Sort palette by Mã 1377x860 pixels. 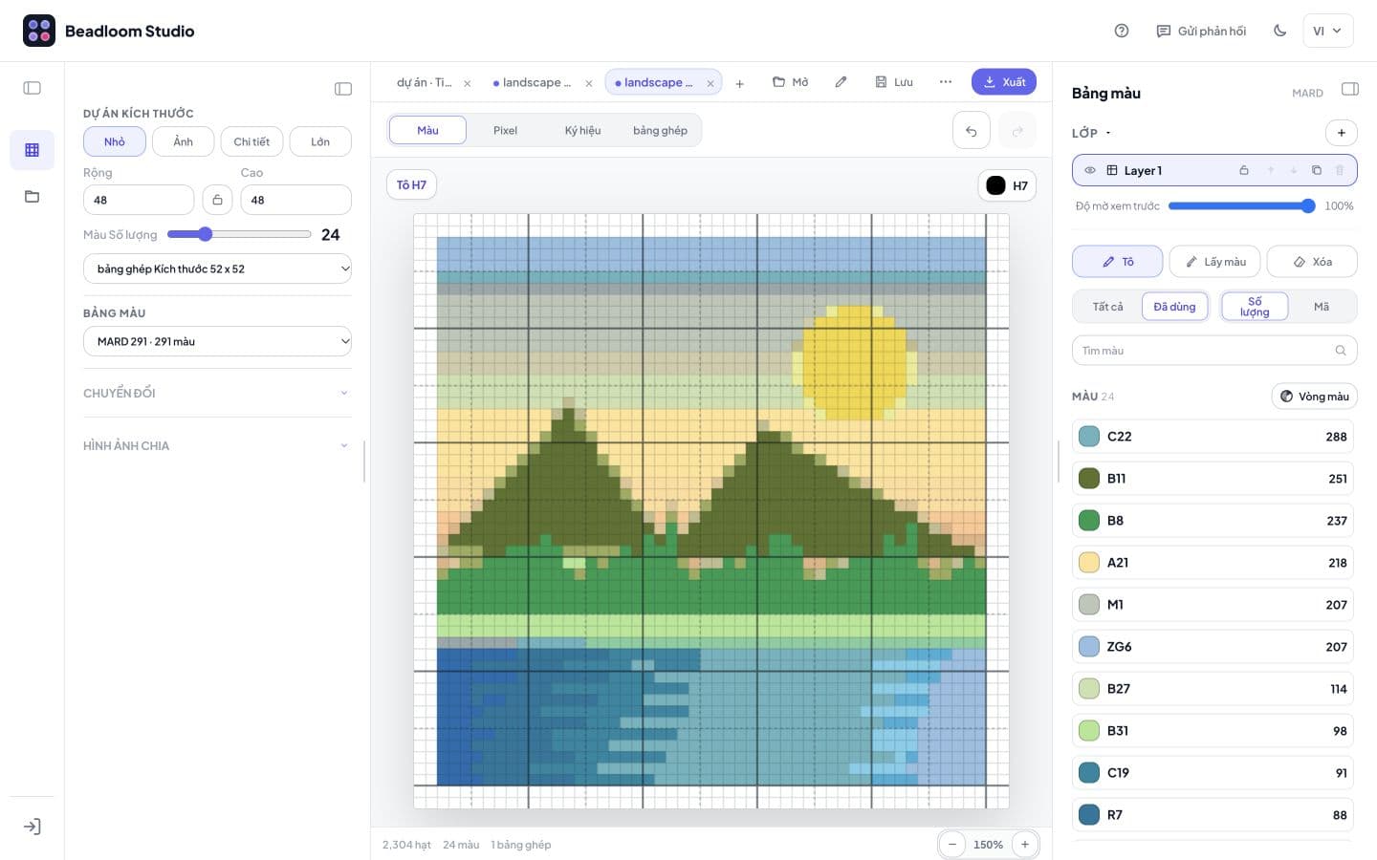pos(1321,307)
